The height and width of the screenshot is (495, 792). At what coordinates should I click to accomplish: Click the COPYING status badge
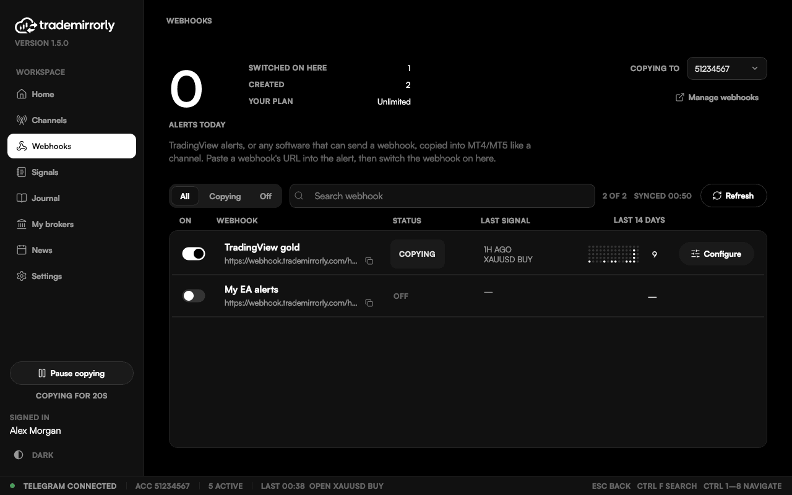click(x=417, y=254)
